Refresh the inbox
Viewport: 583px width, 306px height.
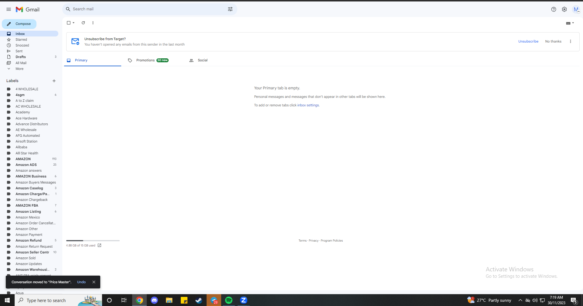(83, 23)
